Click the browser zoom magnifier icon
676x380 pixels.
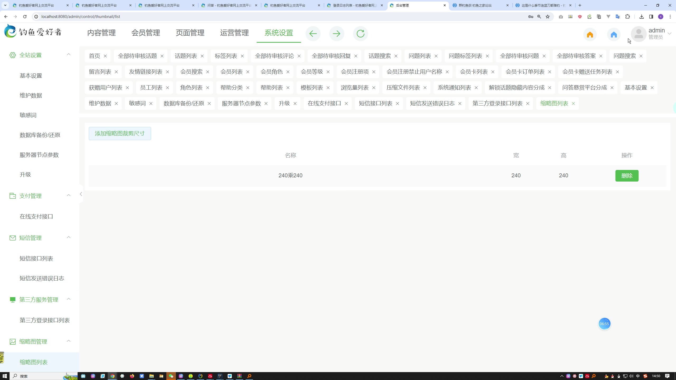539,17
